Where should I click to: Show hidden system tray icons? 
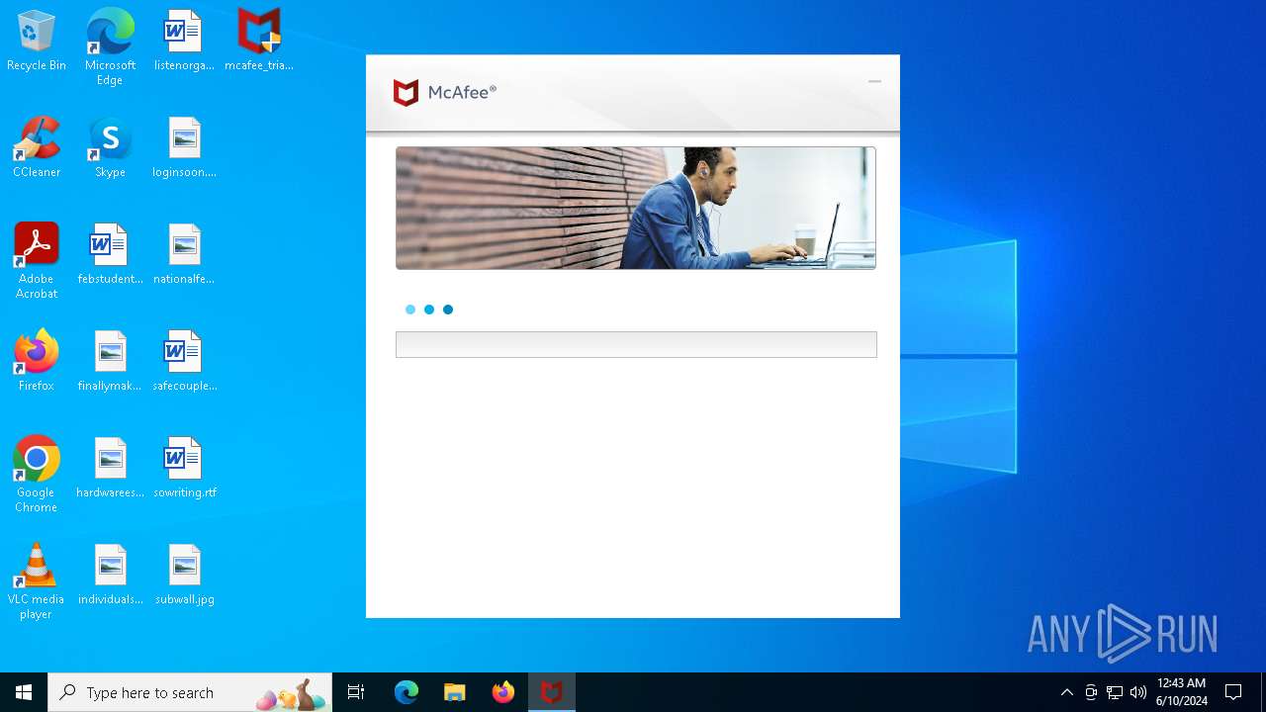pos(1066,692)
